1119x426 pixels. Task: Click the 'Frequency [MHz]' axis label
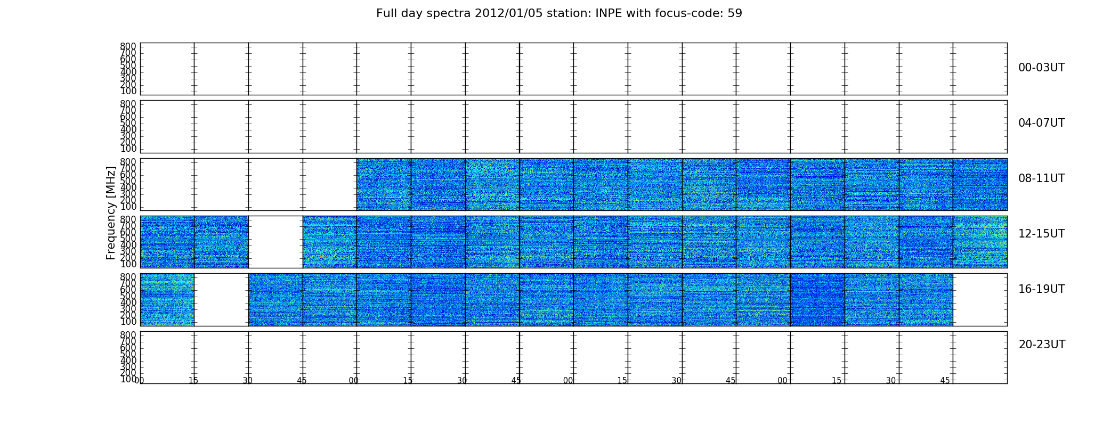pos(111,213)
